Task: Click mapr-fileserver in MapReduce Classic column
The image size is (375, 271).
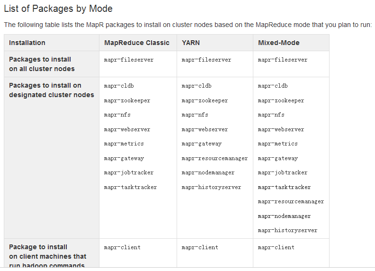Action: pyautogui.click(x=129, y=60)
